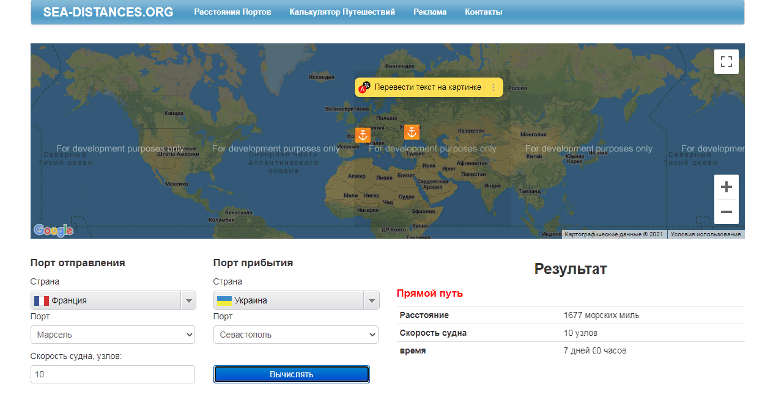Viewport: 784px width, 395px height.
Task: Click the anchor marker near France
Action: tap(363, 135)
